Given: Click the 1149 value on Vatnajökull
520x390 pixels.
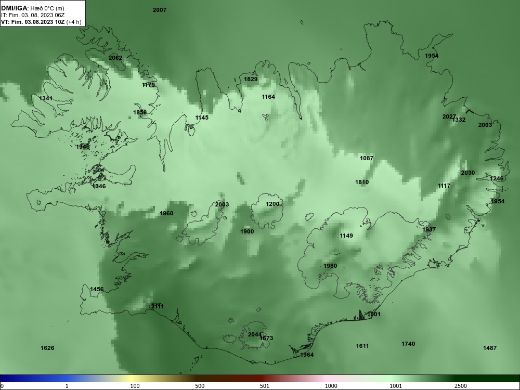Looking at the screenshot, I should click(346, 236).
